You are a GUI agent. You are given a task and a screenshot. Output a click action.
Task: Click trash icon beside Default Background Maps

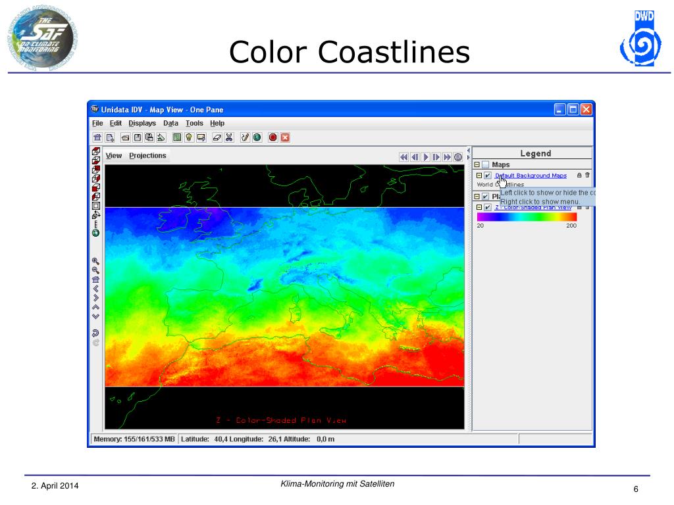[587, 175]
